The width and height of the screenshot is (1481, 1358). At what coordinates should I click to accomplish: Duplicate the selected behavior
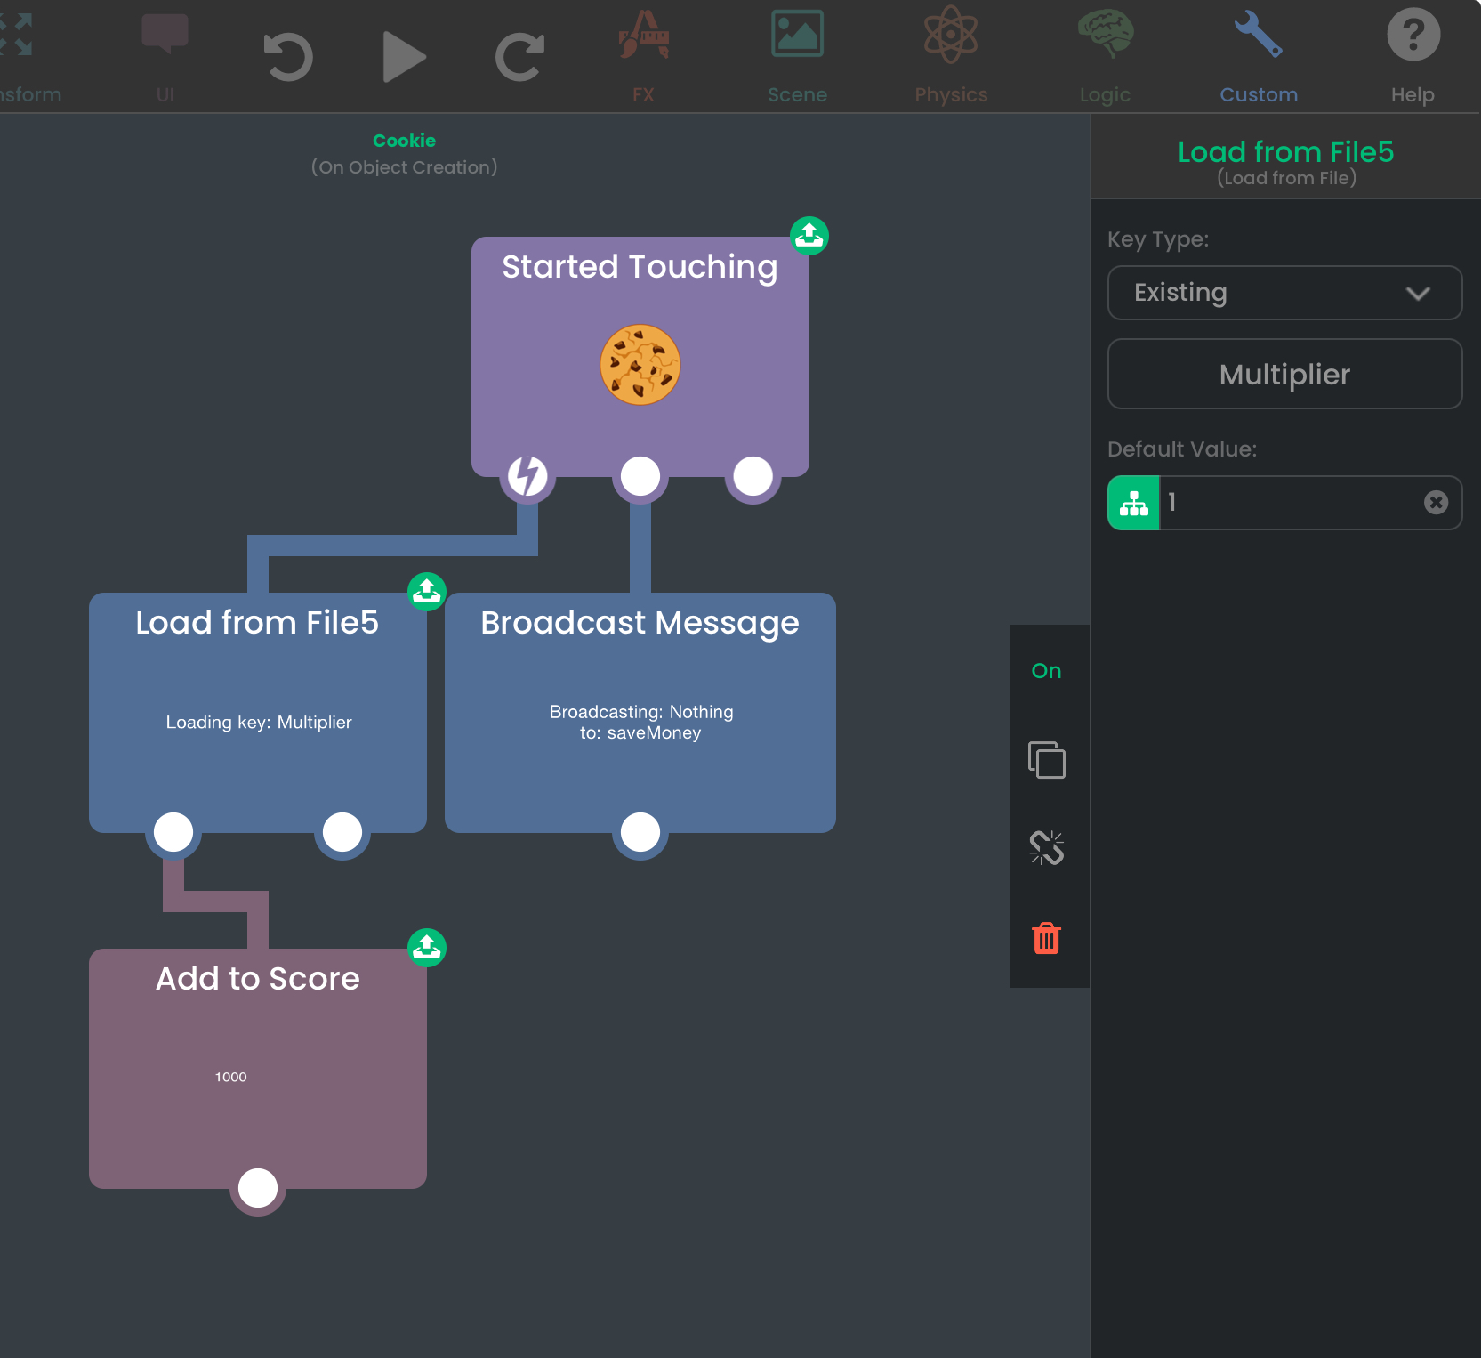click(1046, 760)
